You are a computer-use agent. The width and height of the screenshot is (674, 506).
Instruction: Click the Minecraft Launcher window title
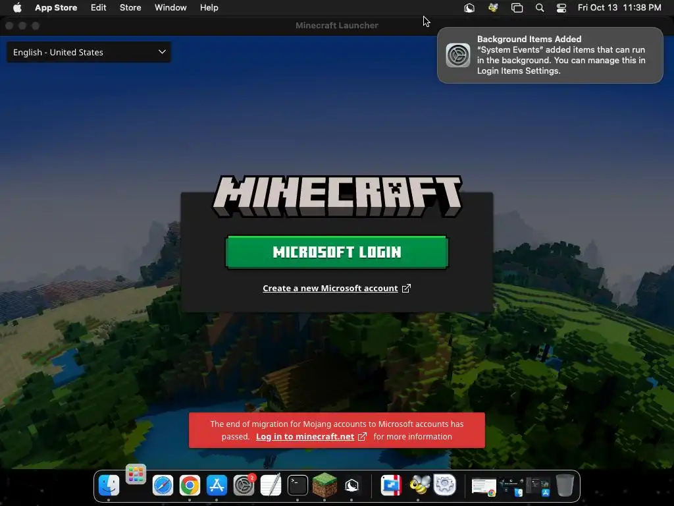[337, 26]
